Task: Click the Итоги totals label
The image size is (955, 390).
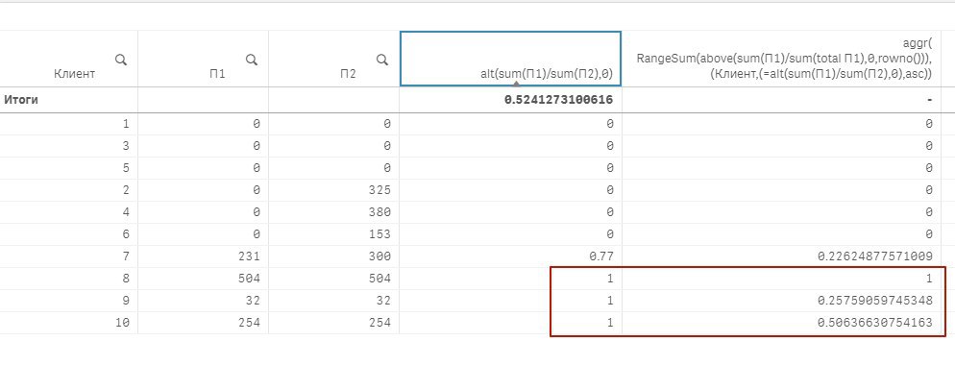Action: pos(21,99)
